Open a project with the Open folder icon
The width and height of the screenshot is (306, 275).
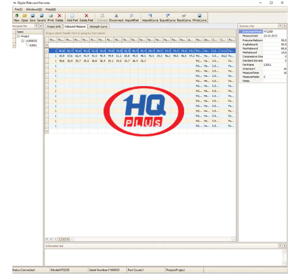pos(24,18)
